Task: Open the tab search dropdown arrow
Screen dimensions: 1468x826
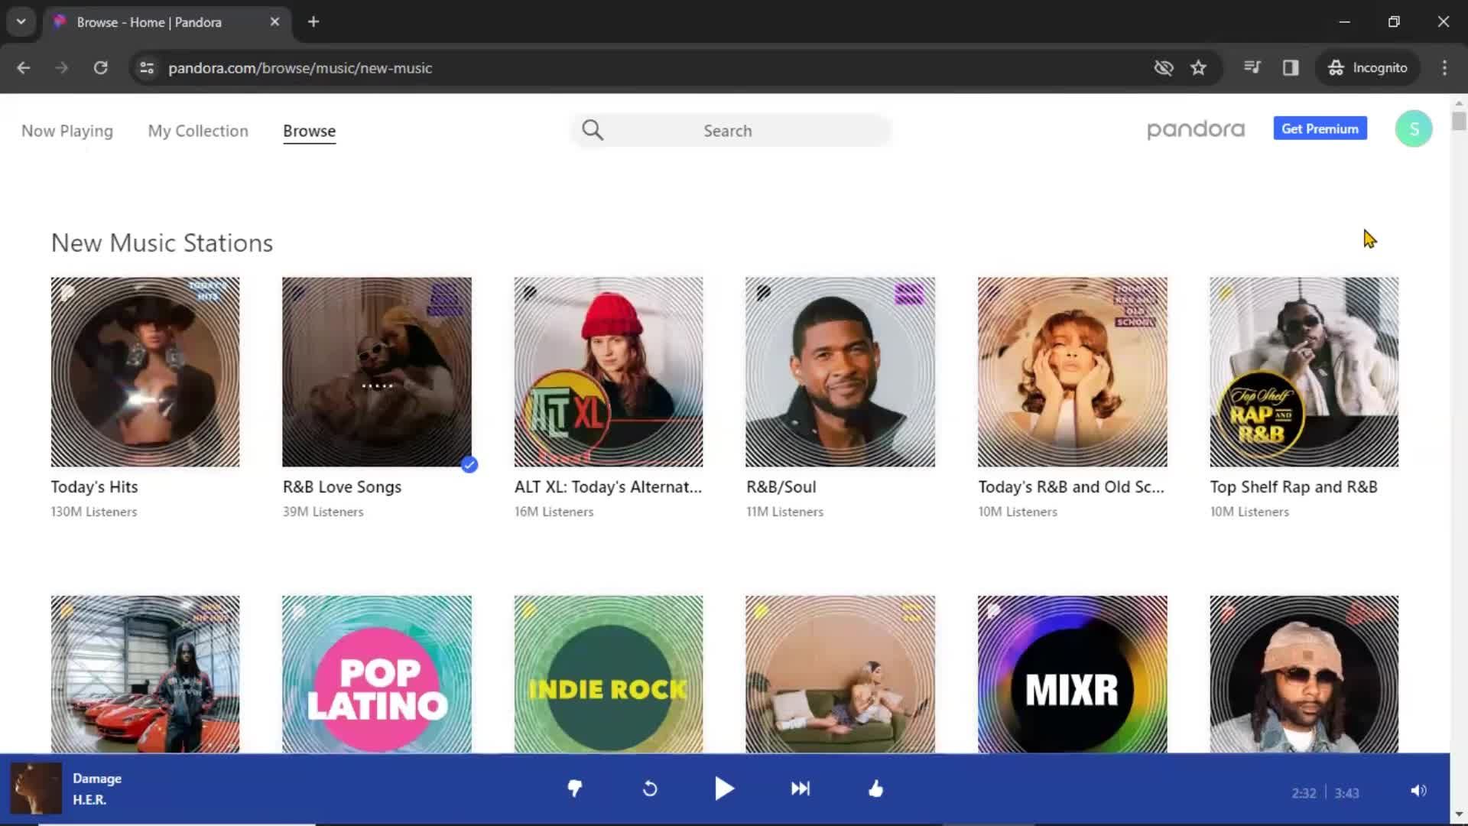Action: pos(21,21)
